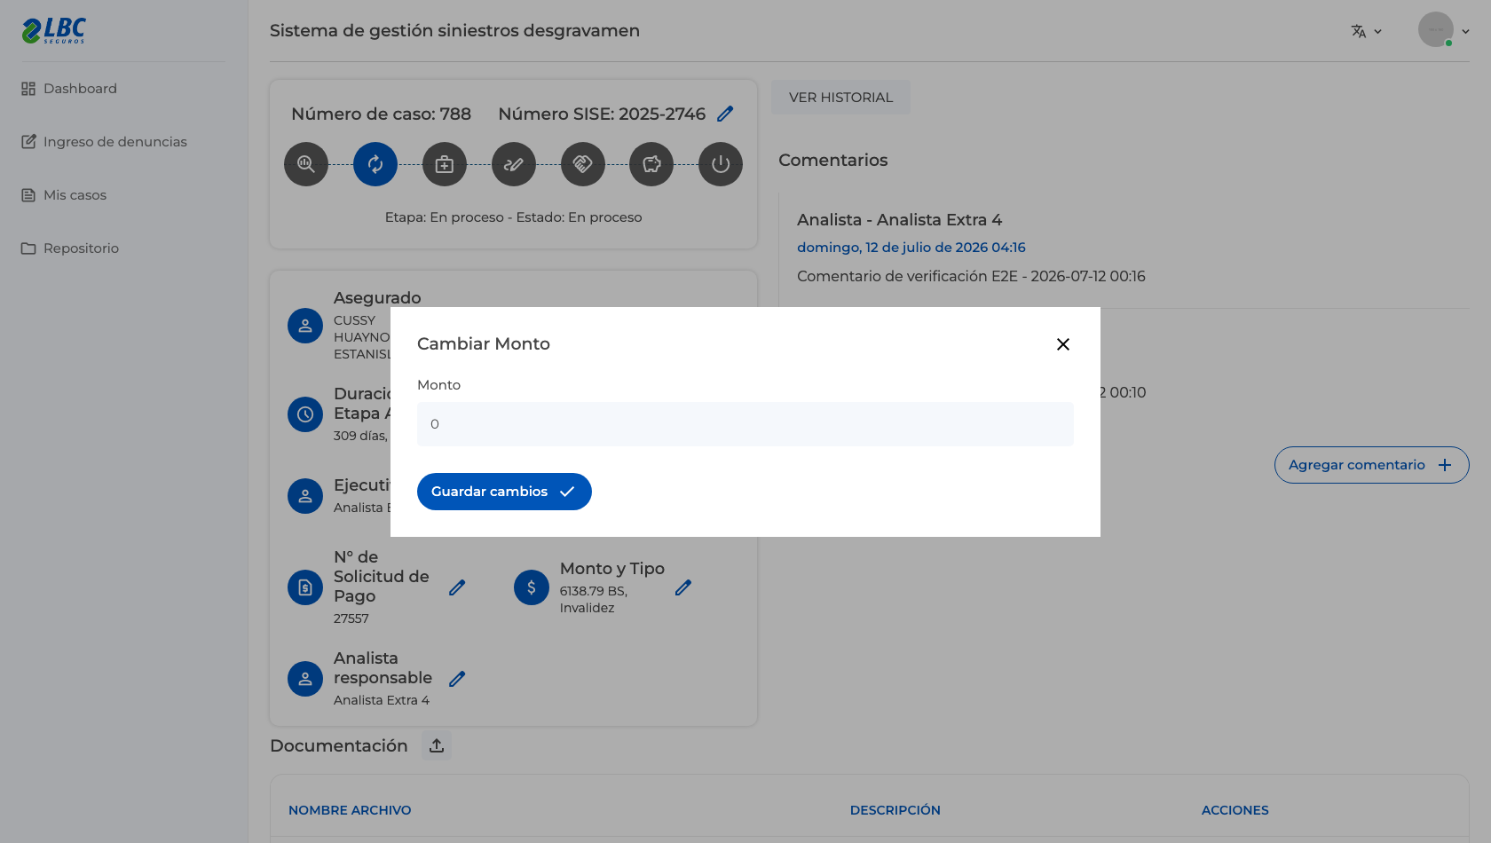
Task: Click the Ejecutivo person icon
Action: pyautogui.click(x=305, y=496)
